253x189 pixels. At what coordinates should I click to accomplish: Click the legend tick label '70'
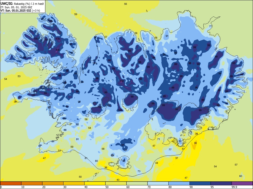[149, 187]
